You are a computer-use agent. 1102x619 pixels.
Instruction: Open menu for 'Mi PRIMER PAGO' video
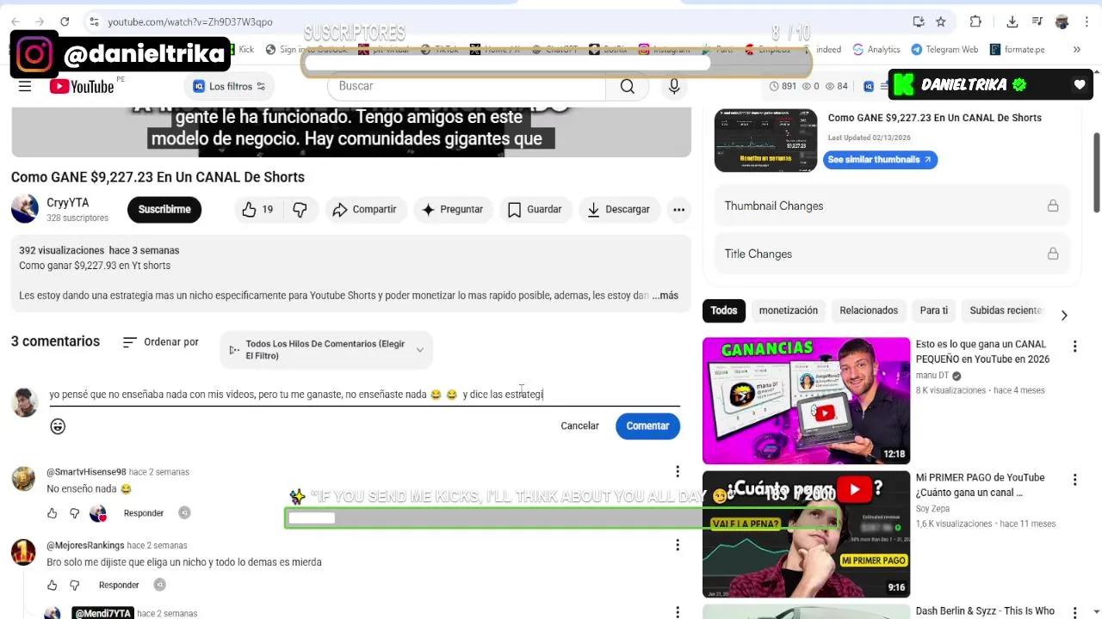(1074, 480)
